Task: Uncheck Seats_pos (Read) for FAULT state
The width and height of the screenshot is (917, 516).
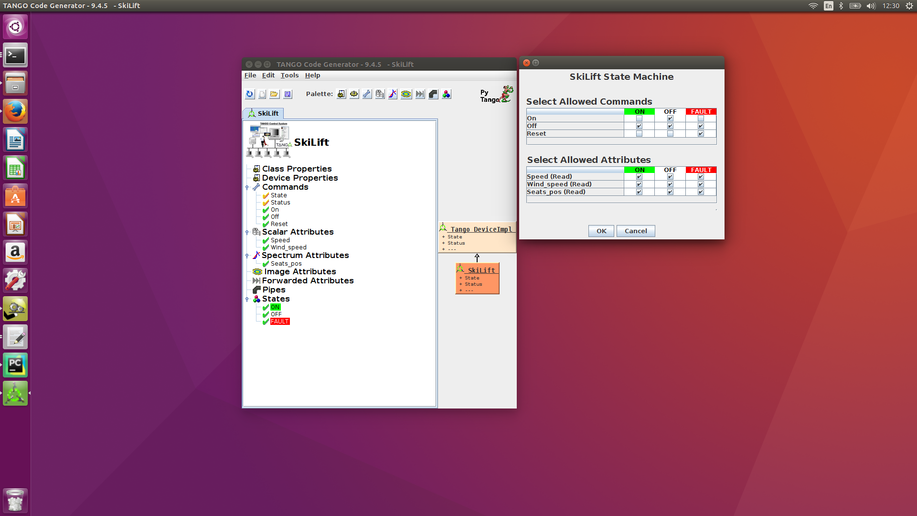Action: click(x=701, y=192)
